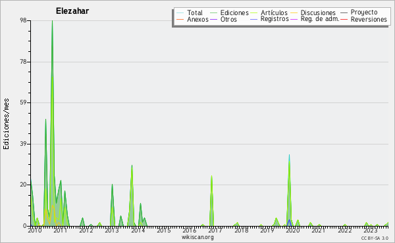
Task: Click the y-axis value 78
Action: click(x=23, y=62)
